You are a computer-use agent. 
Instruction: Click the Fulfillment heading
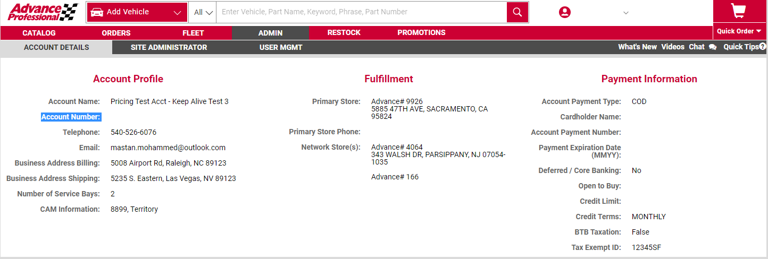pos(389,79)
